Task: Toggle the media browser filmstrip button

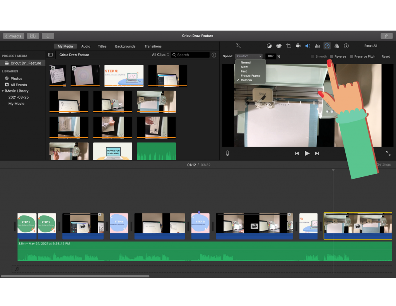Action: click(33, 36)
